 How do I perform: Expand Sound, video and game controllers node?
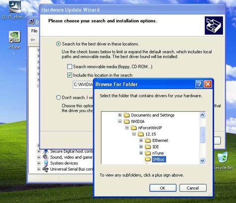point(39,157)
